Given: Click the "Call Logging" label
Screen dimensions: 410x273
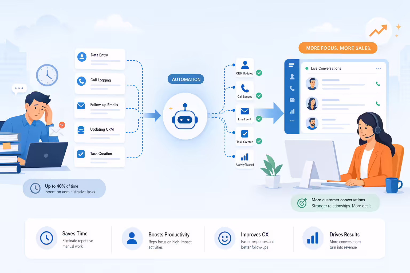Looking at the screenshot, I should tap(101, 80).
